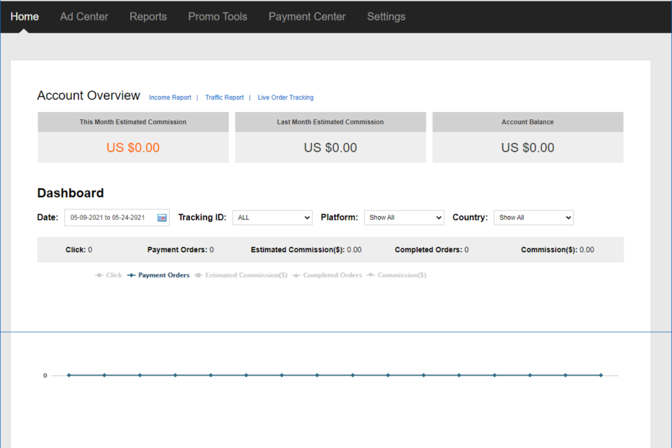Toggle the Estimated Commission($) legend series
The image size is (672, 448).
point(241,275)
